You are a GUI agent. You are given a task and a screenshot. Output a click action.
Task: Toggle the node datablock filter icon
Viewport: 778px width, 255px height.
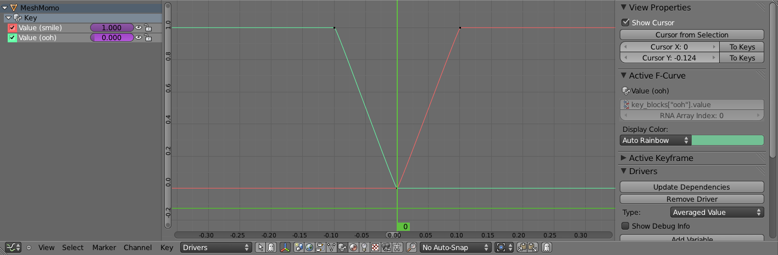click(x=321, y=247)
